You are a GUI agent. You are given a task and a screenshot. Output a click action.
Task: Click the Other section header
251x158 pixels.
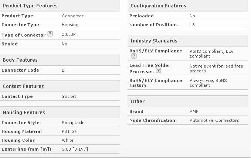point(138,101)
